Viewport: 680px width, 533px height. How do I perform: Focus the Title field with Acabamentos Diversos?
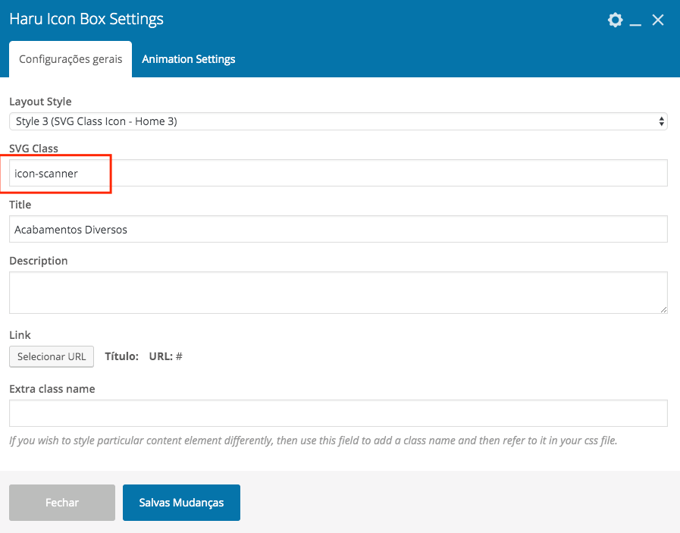(x=338, y=229)
